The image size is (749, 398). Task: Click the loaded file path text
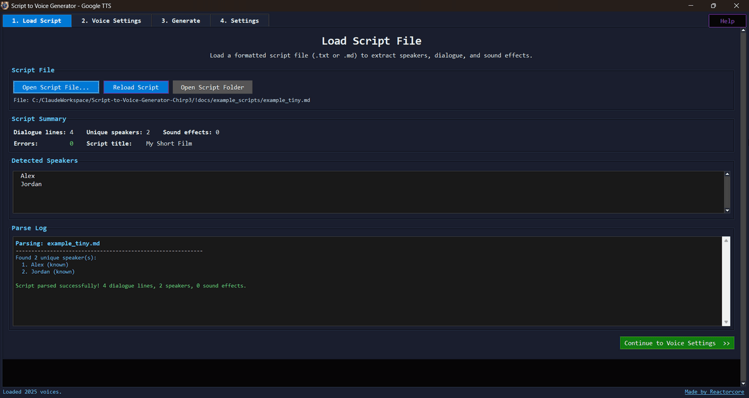[162, 100]
